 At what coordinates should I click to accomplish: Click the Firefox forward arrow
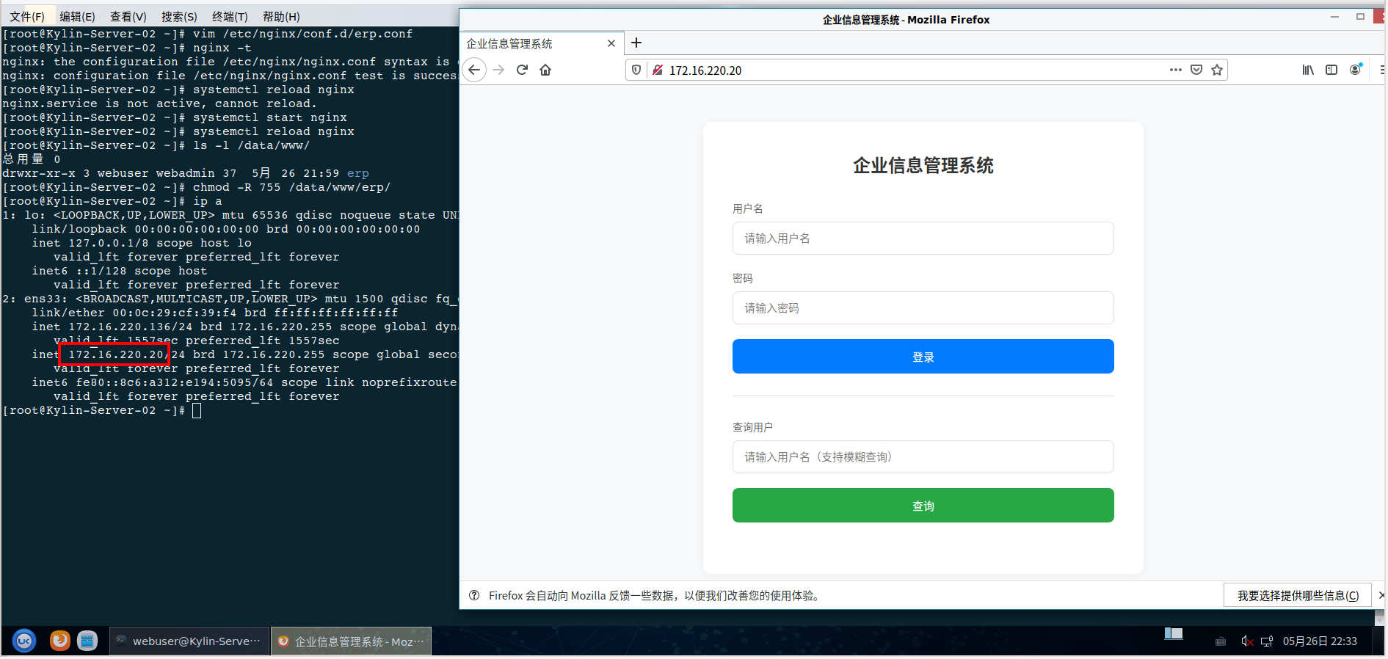point(499,70)
